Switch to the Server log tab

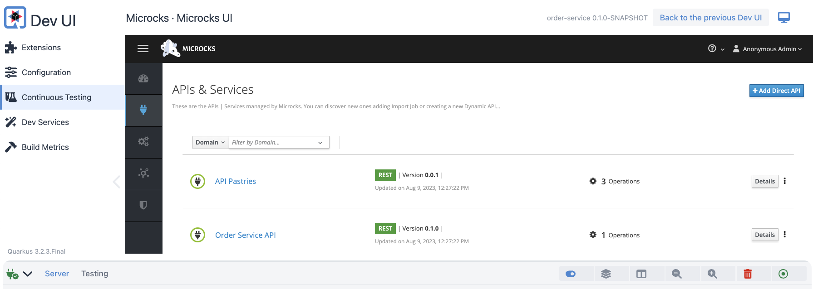click(57, 274)
